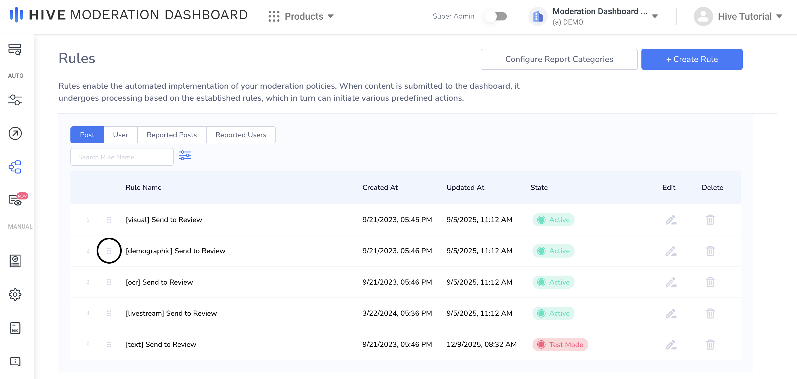
Task: Click the thresholds sliders icon in sidebar
Action: click(x=15, y=100)
